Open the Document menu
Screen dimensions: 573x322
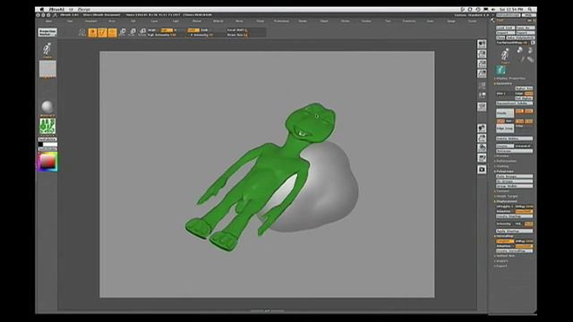pos(91,21)
